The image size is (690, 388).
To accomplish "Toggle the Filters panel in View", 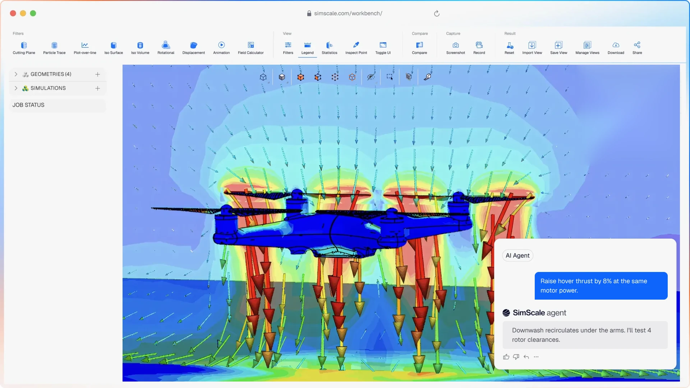I will click(x=288, y=48).
